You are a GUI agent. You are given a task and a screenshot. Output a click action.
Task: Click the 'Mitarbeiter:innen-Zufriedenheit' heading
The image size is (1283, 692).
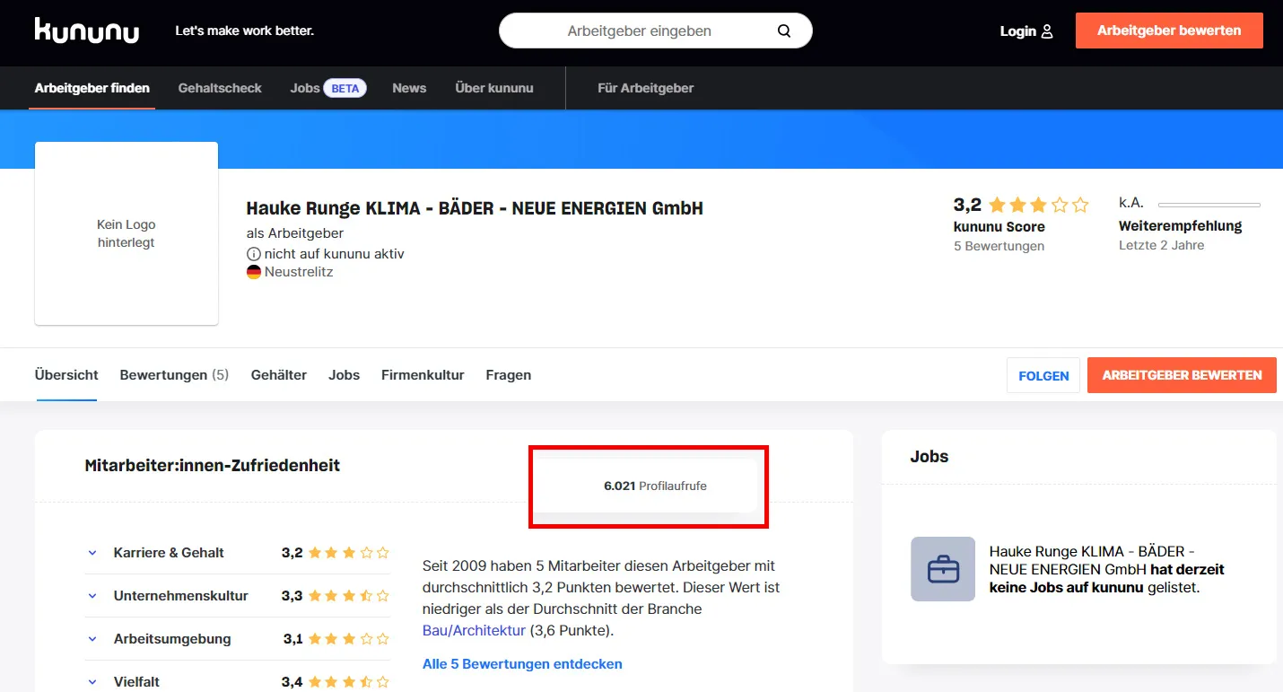click(x=213, y=466)
